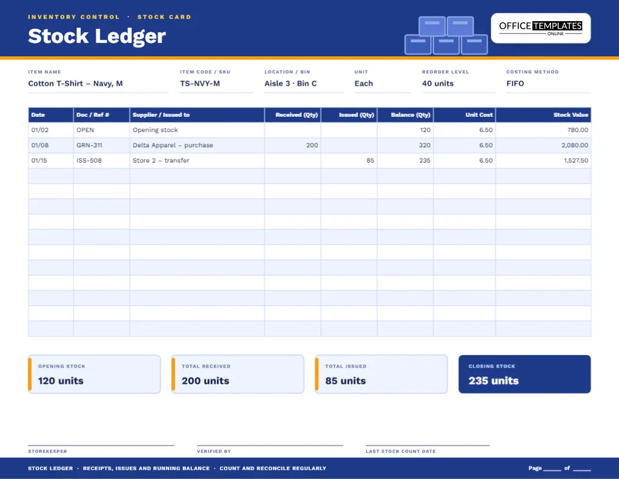
Task: Select 'Delta Apparel – purchase' cell
Action: pos(197,145)
